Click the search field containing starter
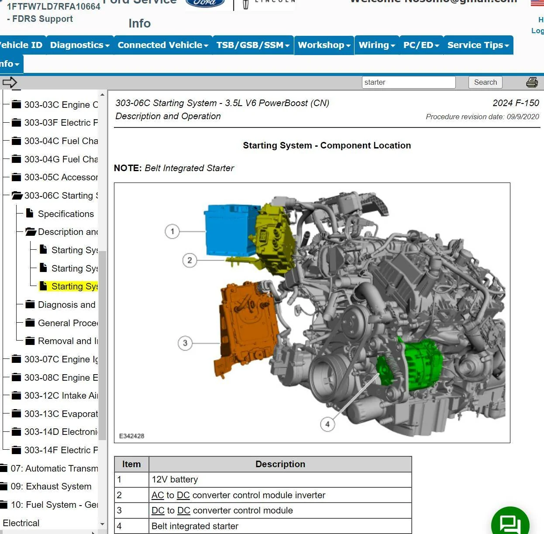Viewport: 544px width, 534px height. pos(409,82)
